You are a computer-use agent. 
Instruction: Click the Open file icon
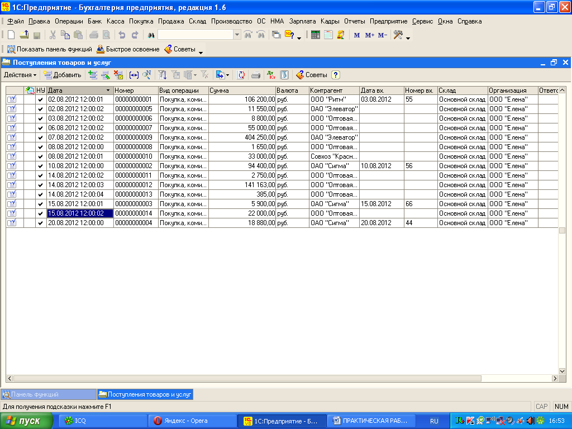point(24,35)
